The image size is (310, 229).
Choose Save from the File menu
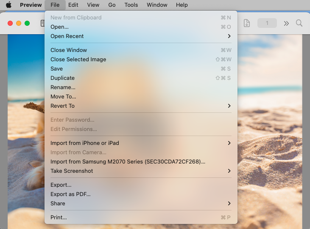coord(141,68)
